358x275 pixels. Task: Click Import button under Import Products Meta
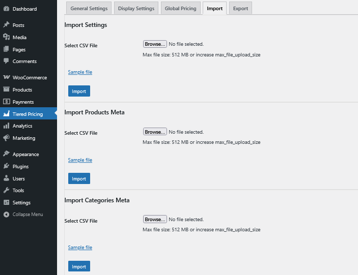(x=79, y=179)
